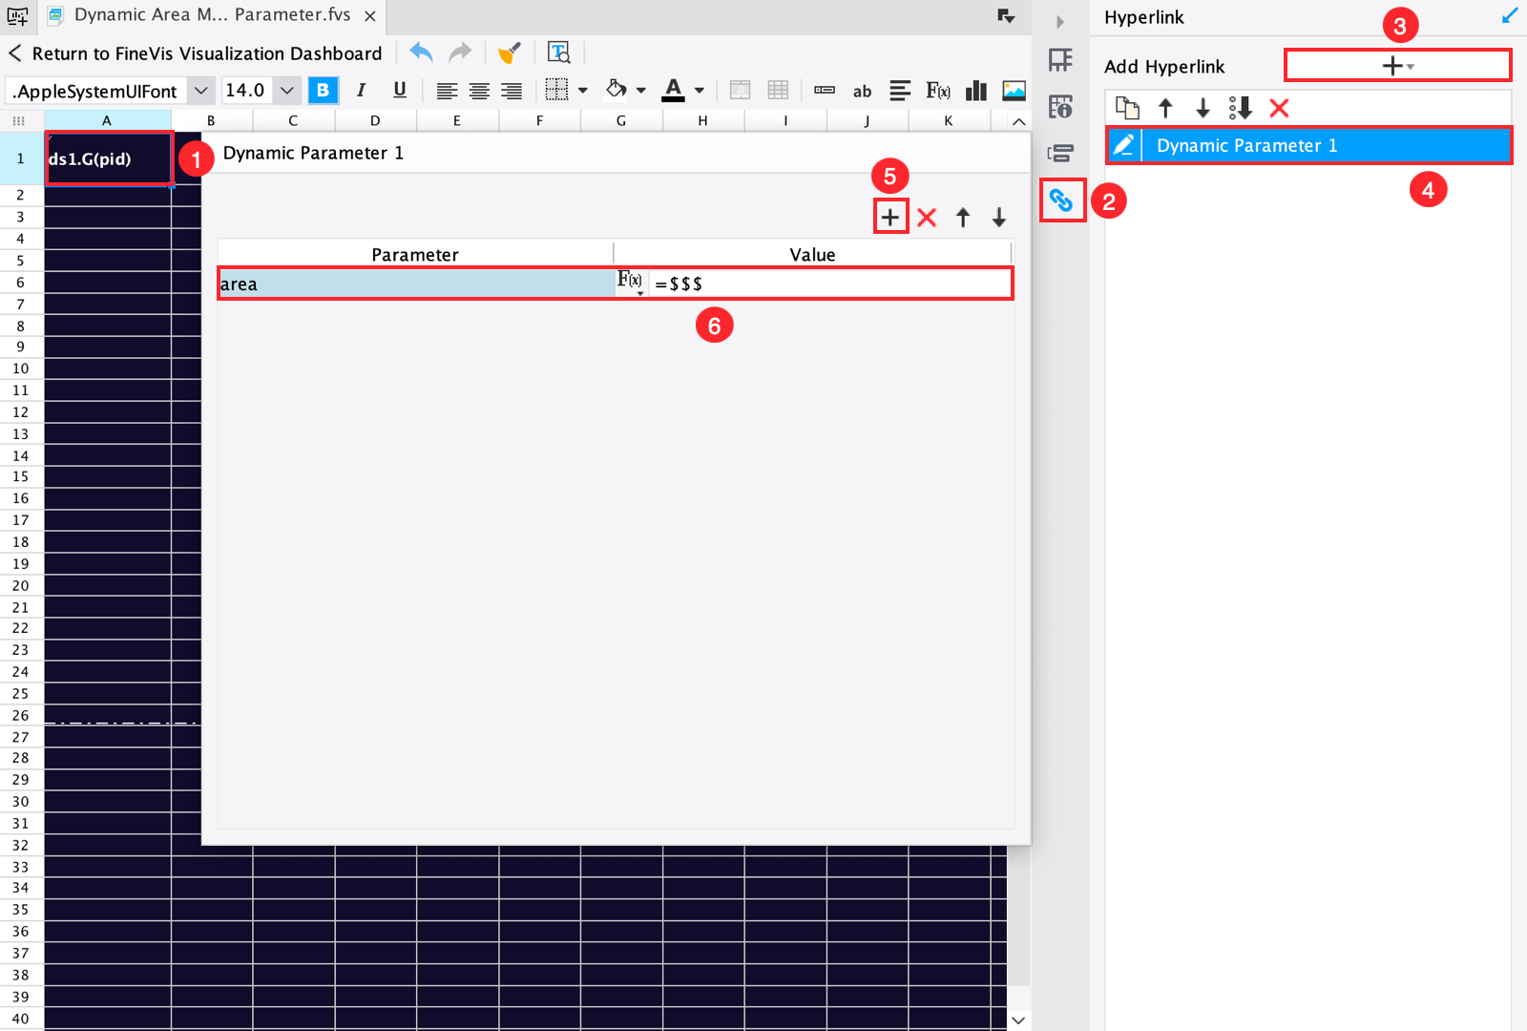Click the Undo arrow icon
Screen dimensions: 1527x1031
click(421, 53)
